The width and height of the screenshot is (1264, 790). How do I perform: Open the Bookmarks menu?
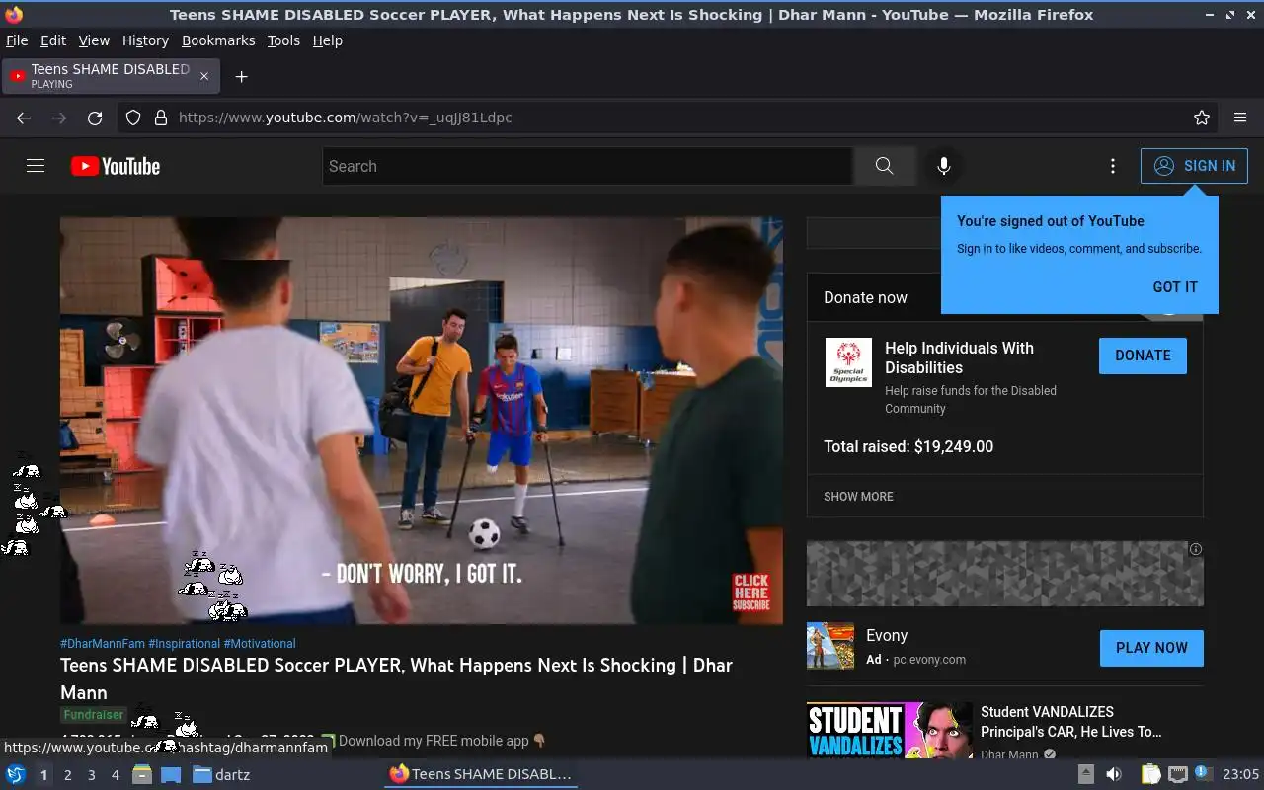[218, 40]
